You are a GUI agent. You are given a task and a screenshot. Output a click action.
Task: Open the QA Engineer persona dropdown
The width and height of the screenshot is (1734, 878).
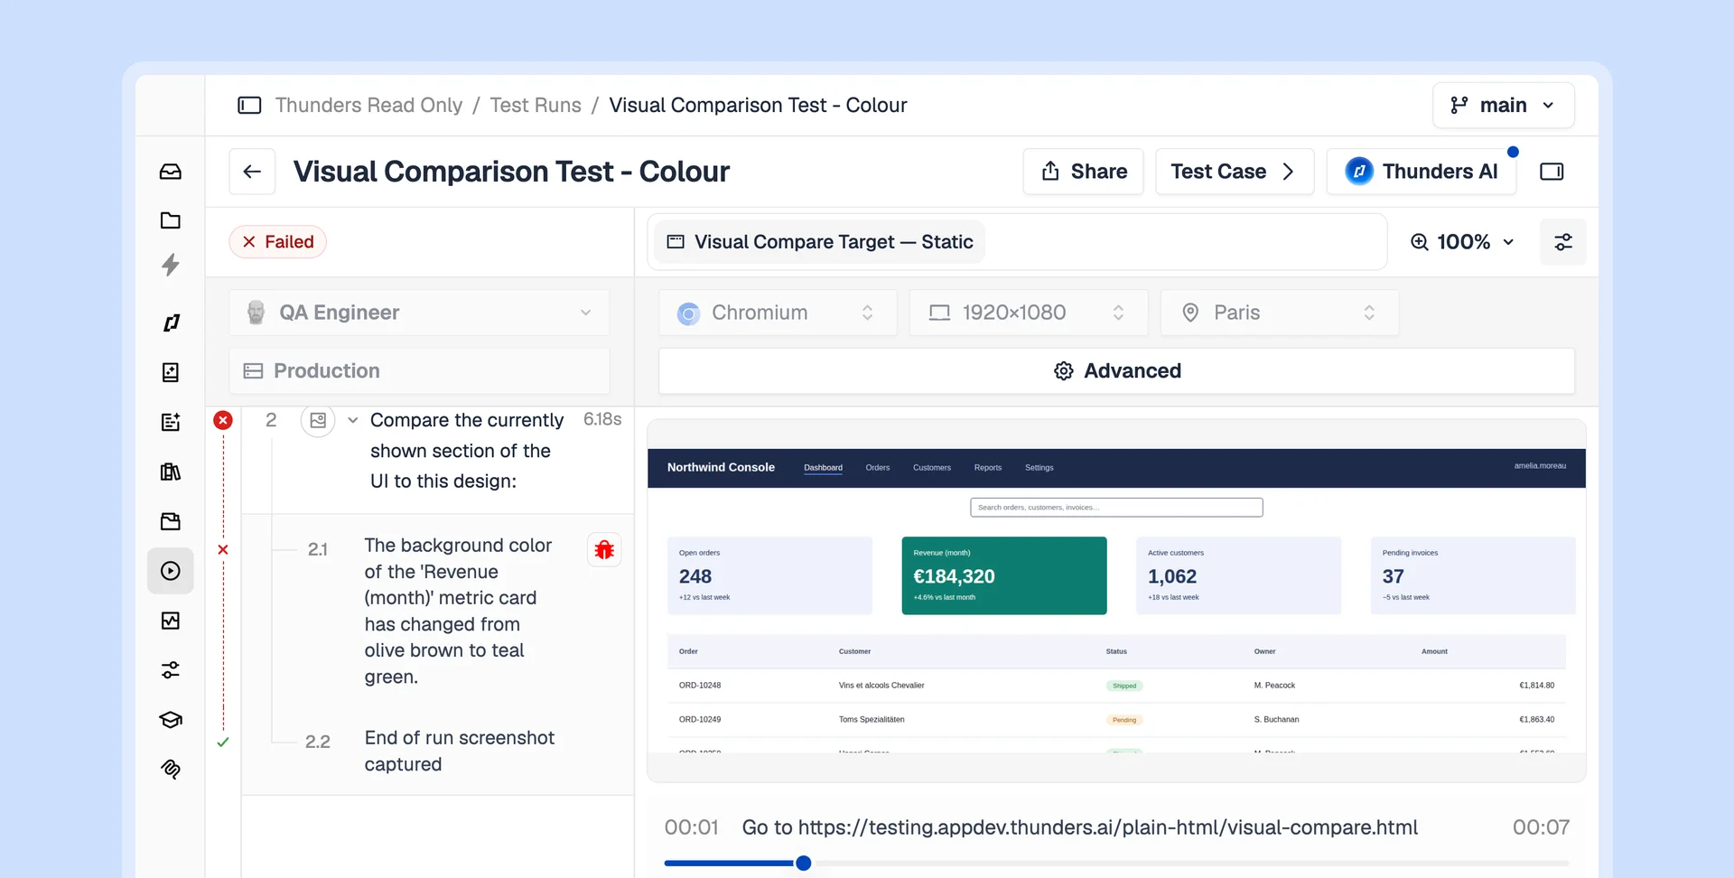[420, 313]
